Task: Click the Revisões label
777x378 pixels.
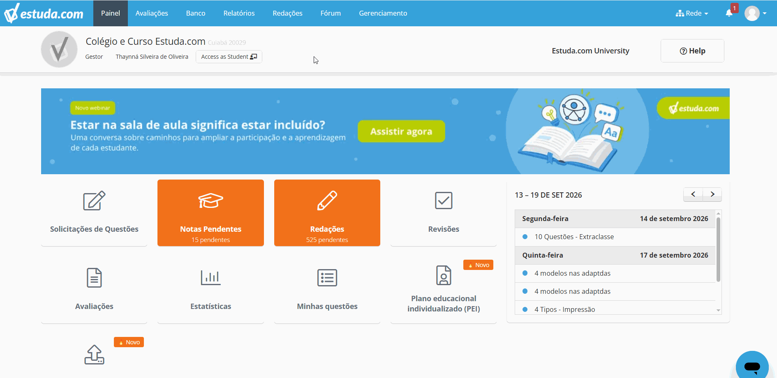Action: coord(444,229)
